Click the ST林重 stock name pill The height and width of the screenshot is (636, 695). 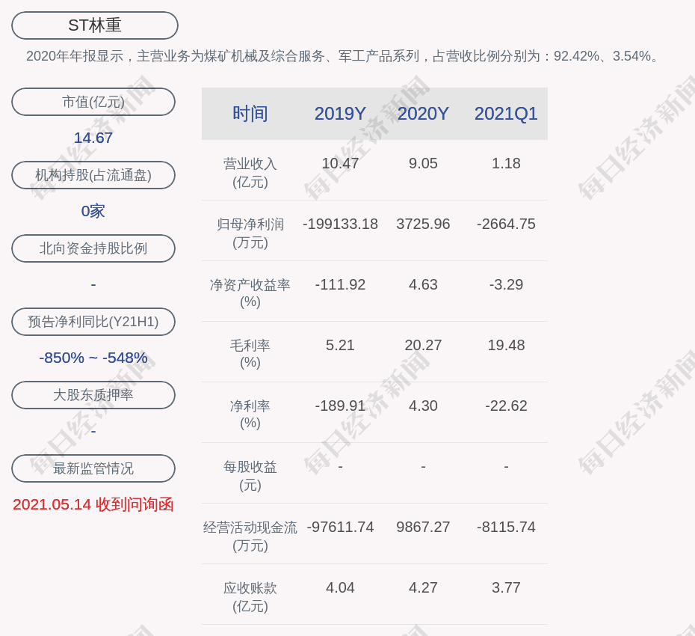(x=95, y=25)
